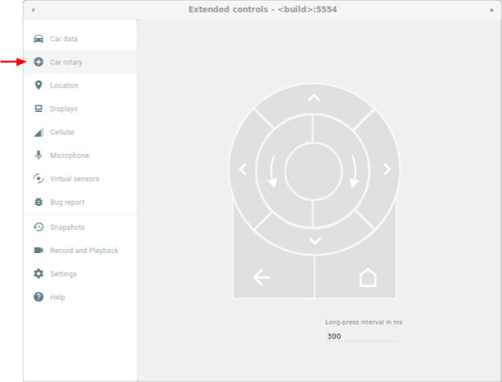Screen dimensions: 502x382
Task: Nudge the rotary controller right
Action: tap(386, 169)
